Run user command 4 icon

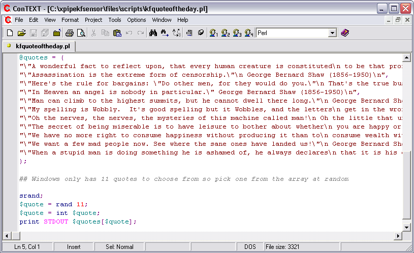(248, 33)
